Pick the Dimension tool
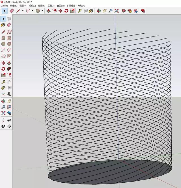This screenshot has width=181, height=188. click(x=9, y=82)
